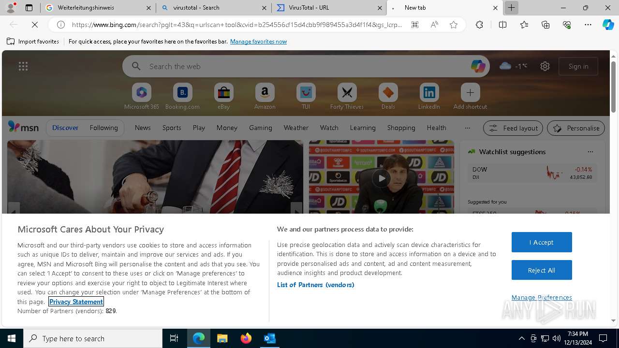Open the TUI shortcut
Image resolution: width=619 pixels, height=348 pixels.
point(306,97)
